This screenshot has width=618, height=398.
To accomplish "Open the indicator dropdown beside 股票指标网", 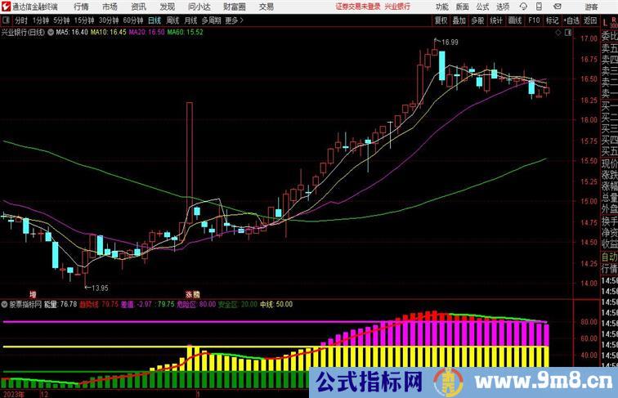I will (x=4, y=304).
